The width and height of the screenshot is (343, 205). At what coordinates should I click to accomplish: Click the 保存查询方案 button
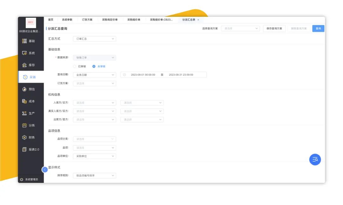[274, 28]
